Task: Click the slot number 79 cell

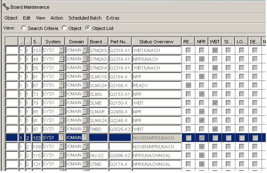Action: [x=37, y=103]
